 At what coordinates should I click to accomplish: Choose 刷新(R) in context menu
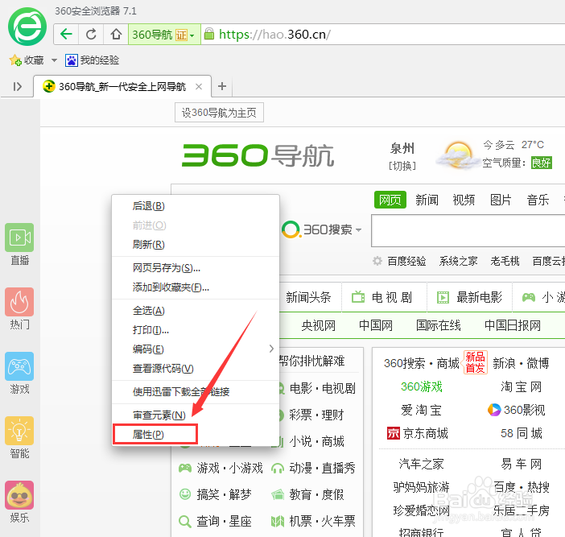click(196, 245)
